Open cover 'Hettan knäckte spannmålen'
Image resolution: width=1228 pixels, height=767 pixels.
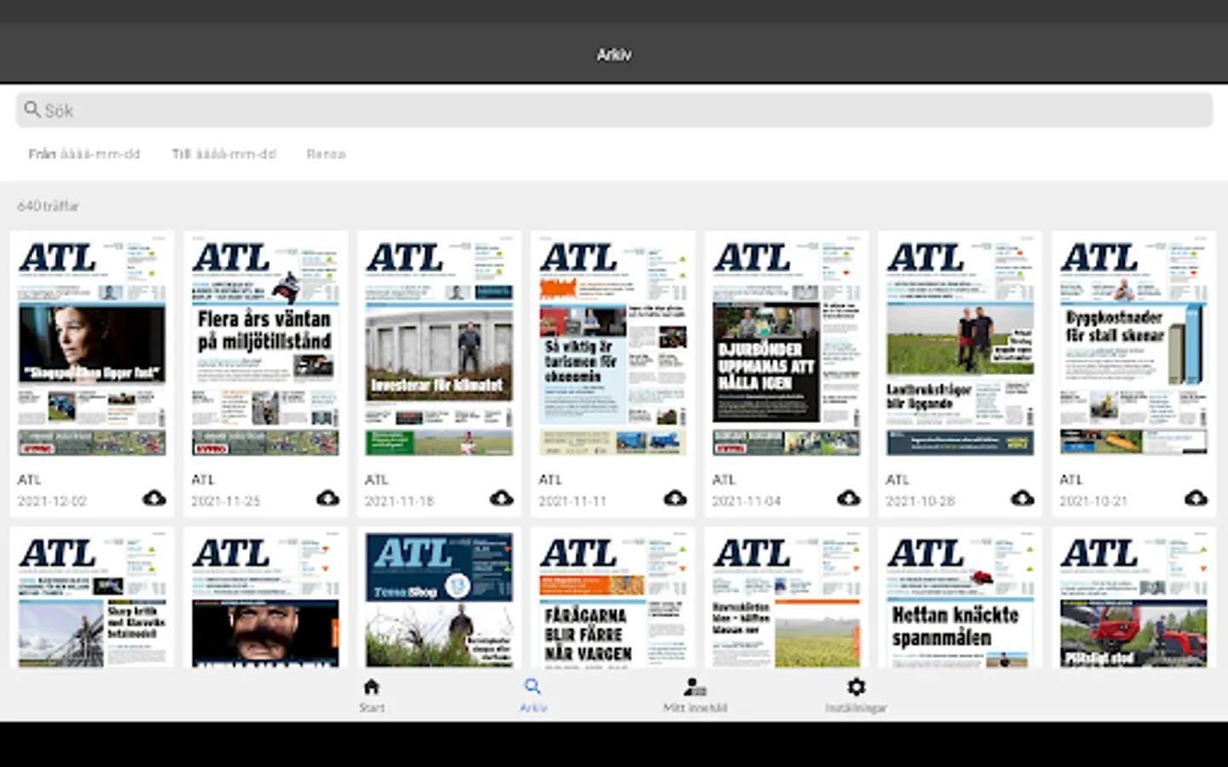pos(960,600)
